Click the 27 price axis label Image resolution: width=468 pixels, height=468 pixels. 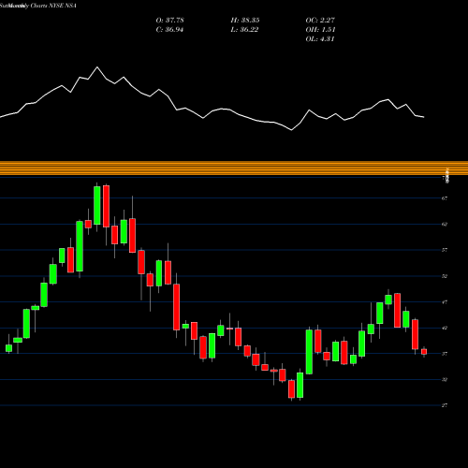pyautogui.click(x=445, y=405)
